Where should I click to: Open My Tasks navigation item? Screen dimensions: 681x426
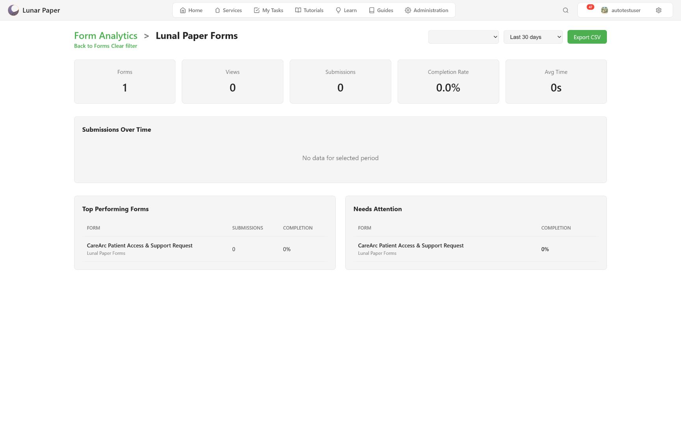point(268,10)
